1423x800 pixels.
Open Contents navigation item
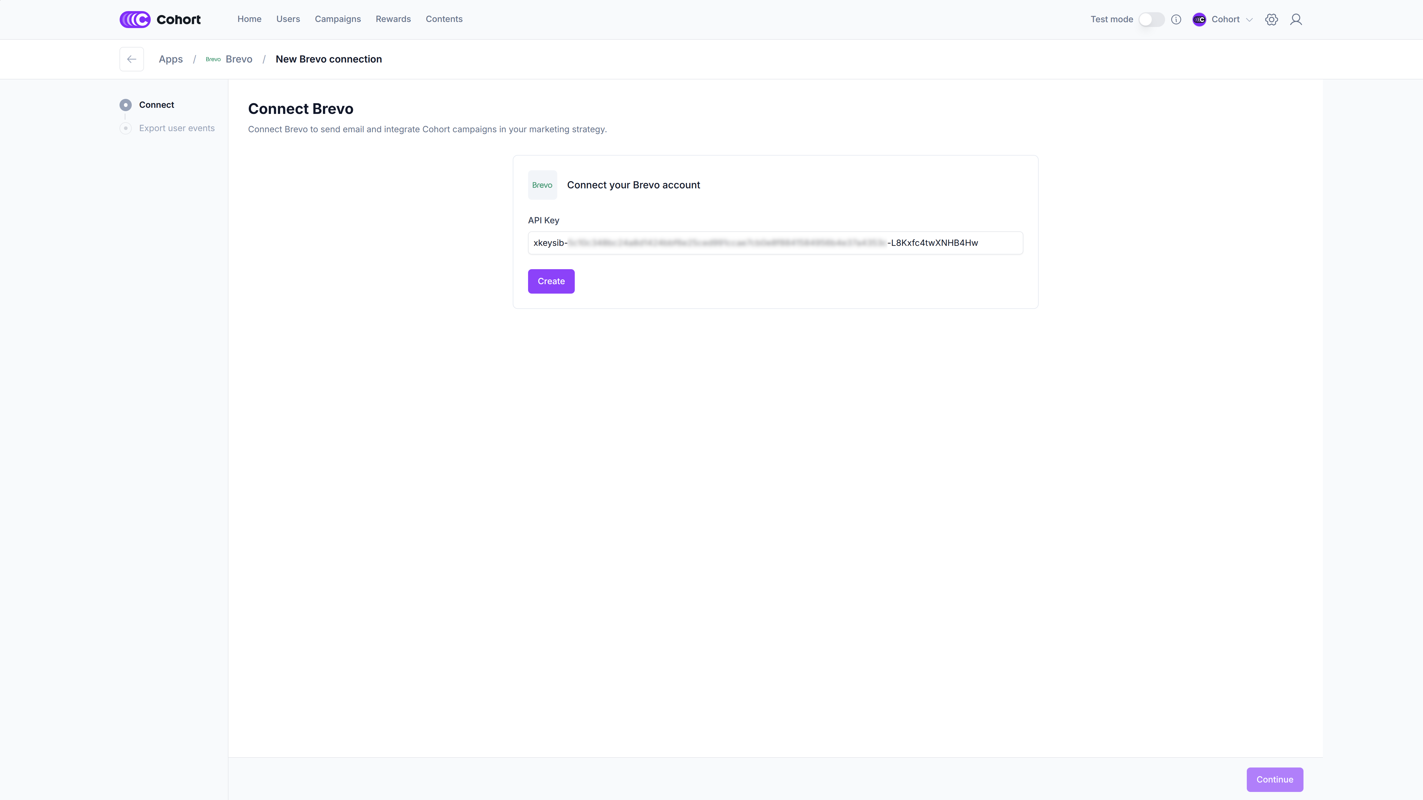(444, 19)
